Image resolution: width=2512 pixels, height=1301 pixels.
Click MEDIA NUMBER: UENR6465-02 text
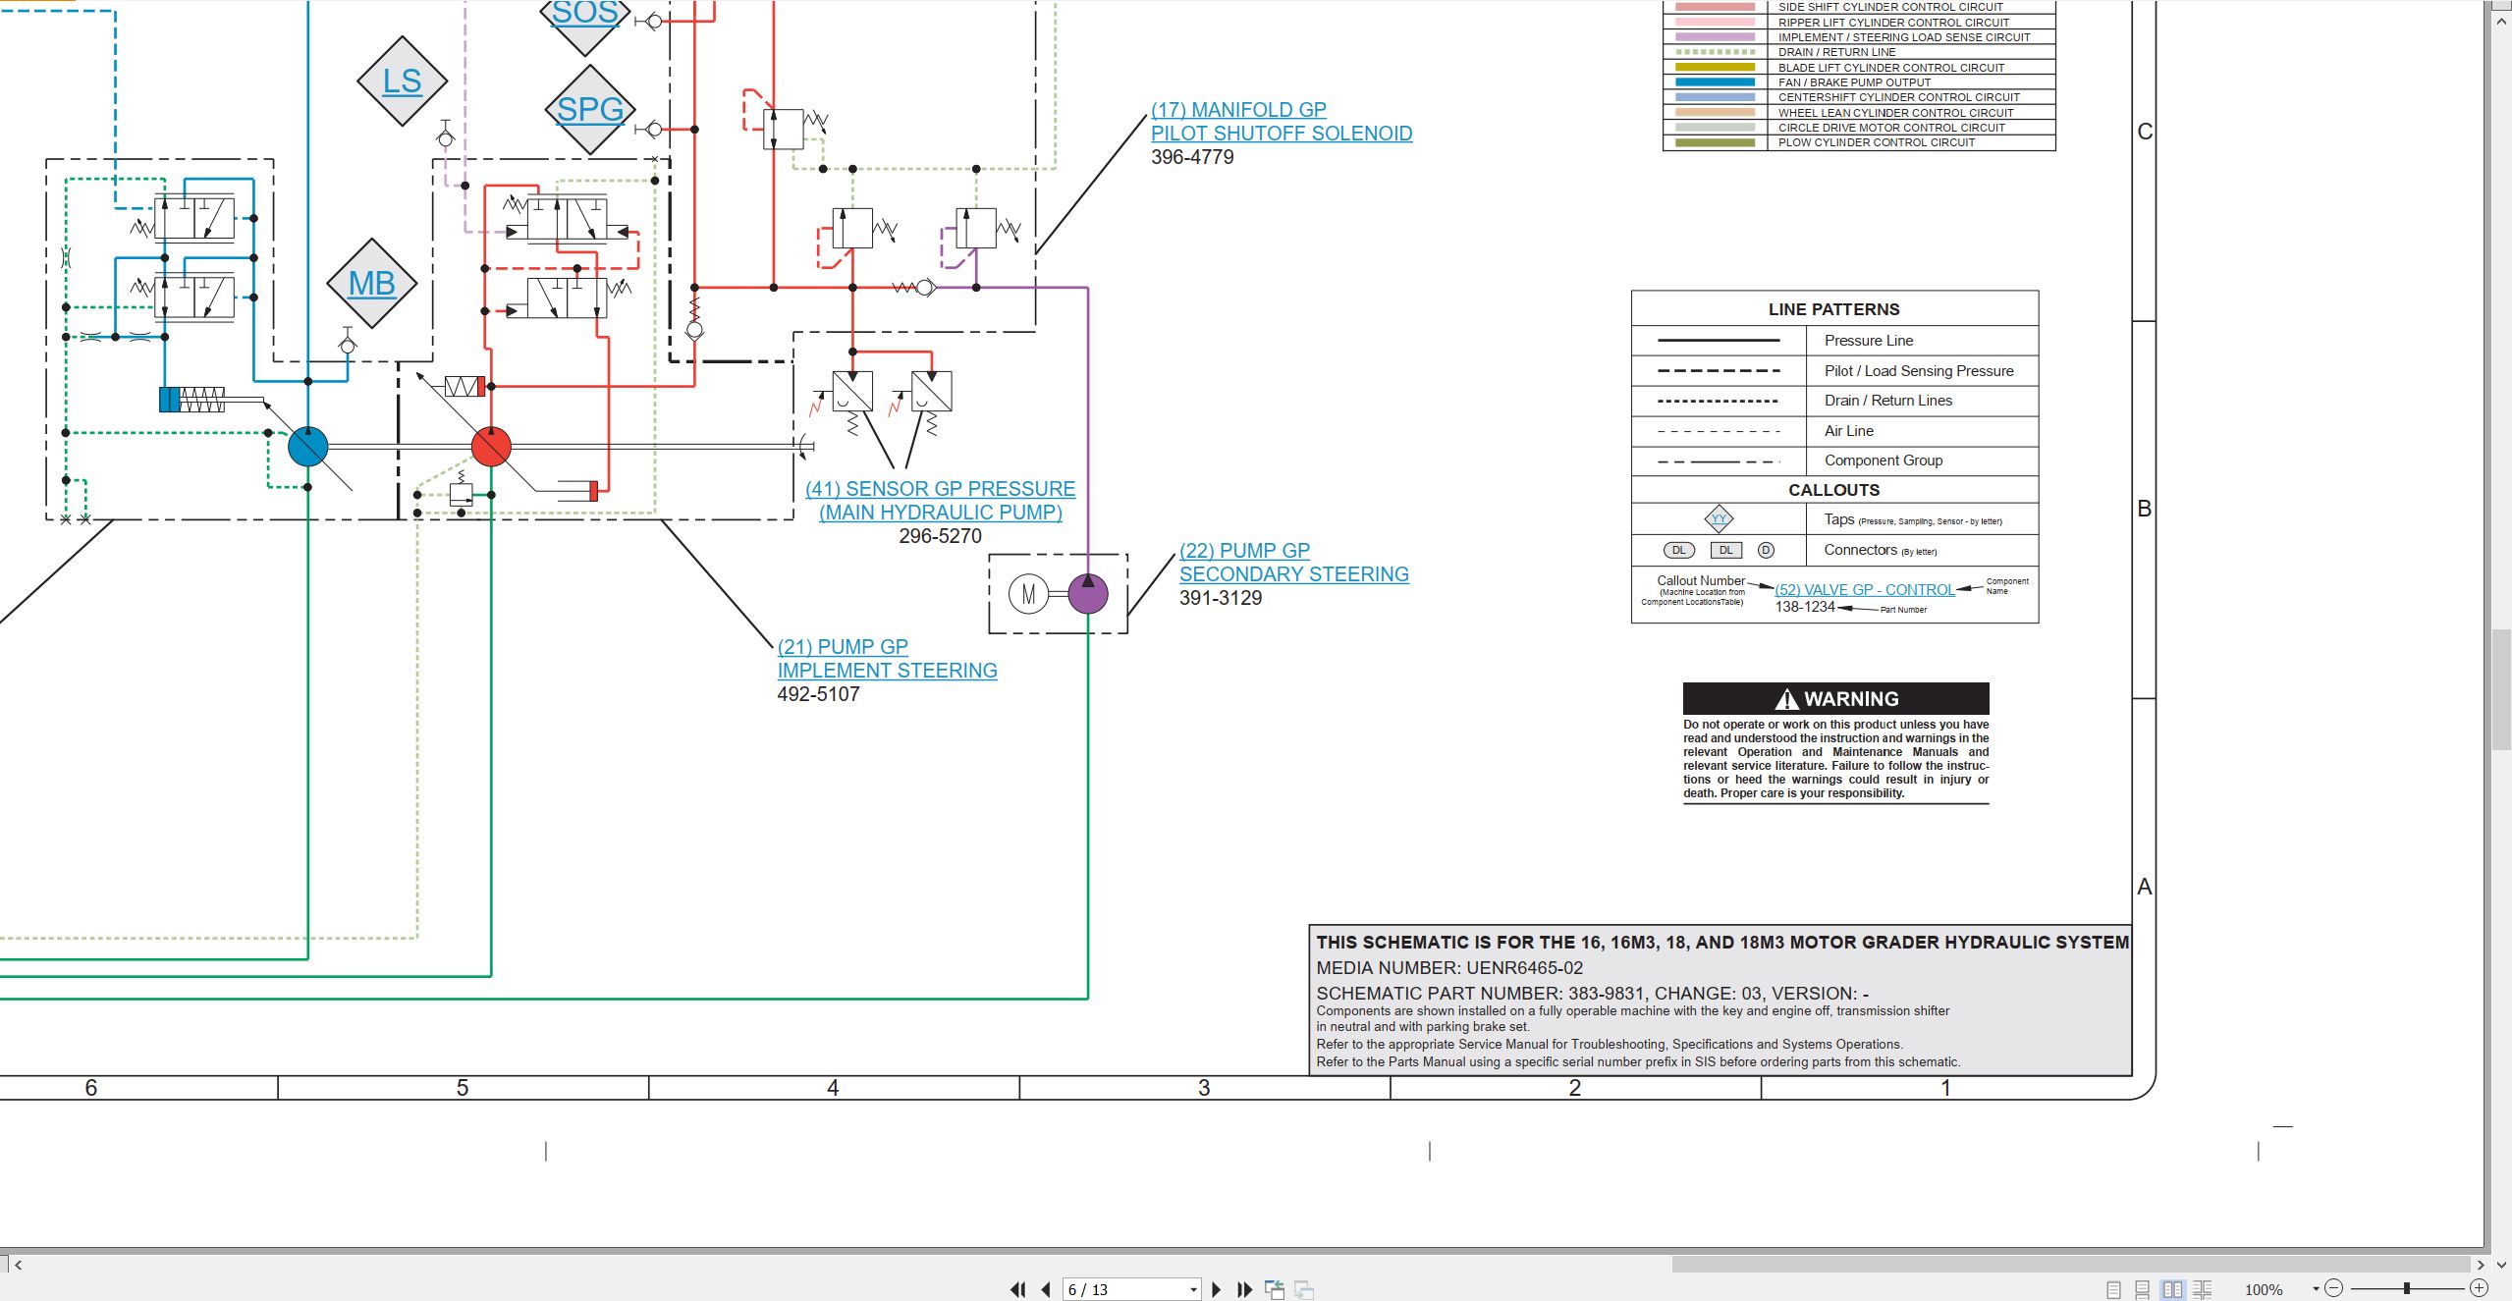(1449, 968)
